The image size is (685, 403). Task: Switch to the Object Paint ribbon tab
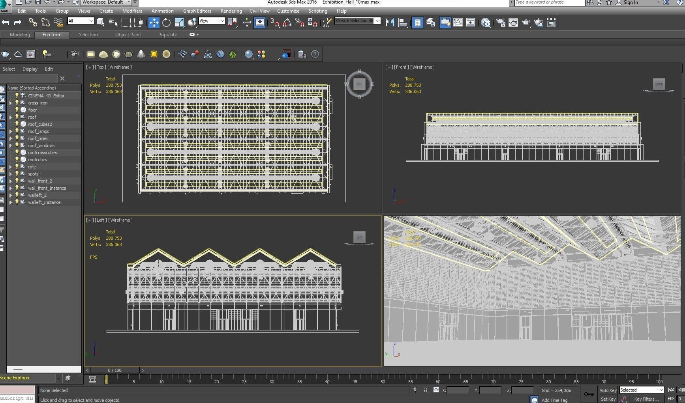point(128,35)
